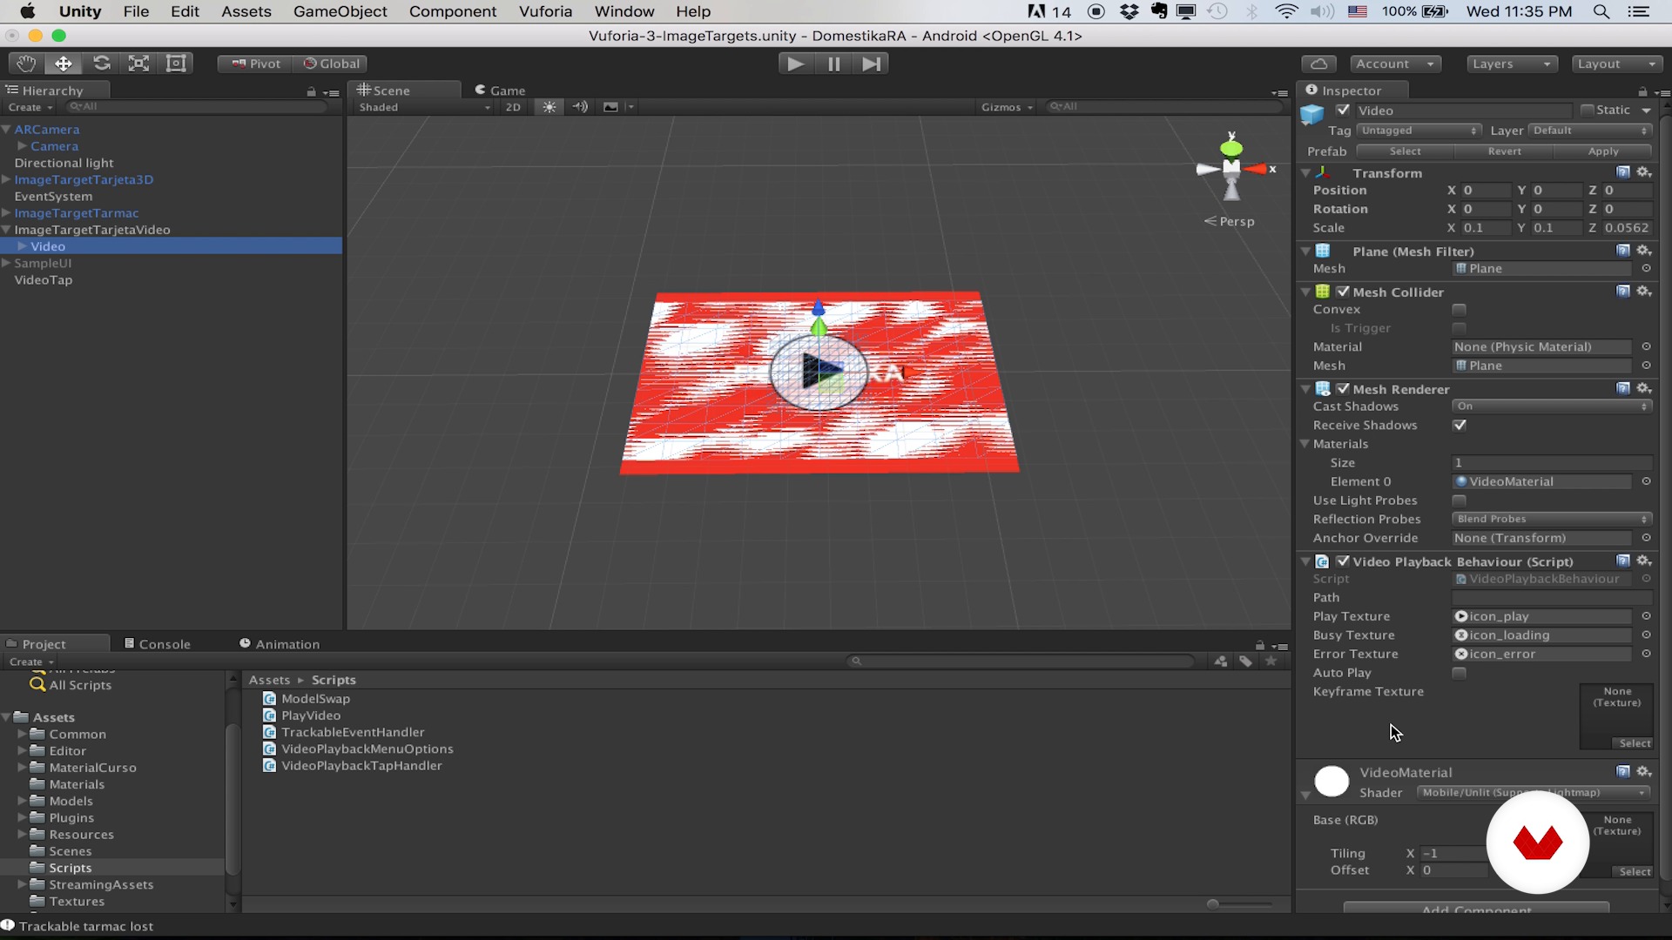Select the Rotate tool in toolbar
Image resolution: width=1672 pixels, height=940 pixels.
pos(101,64)
